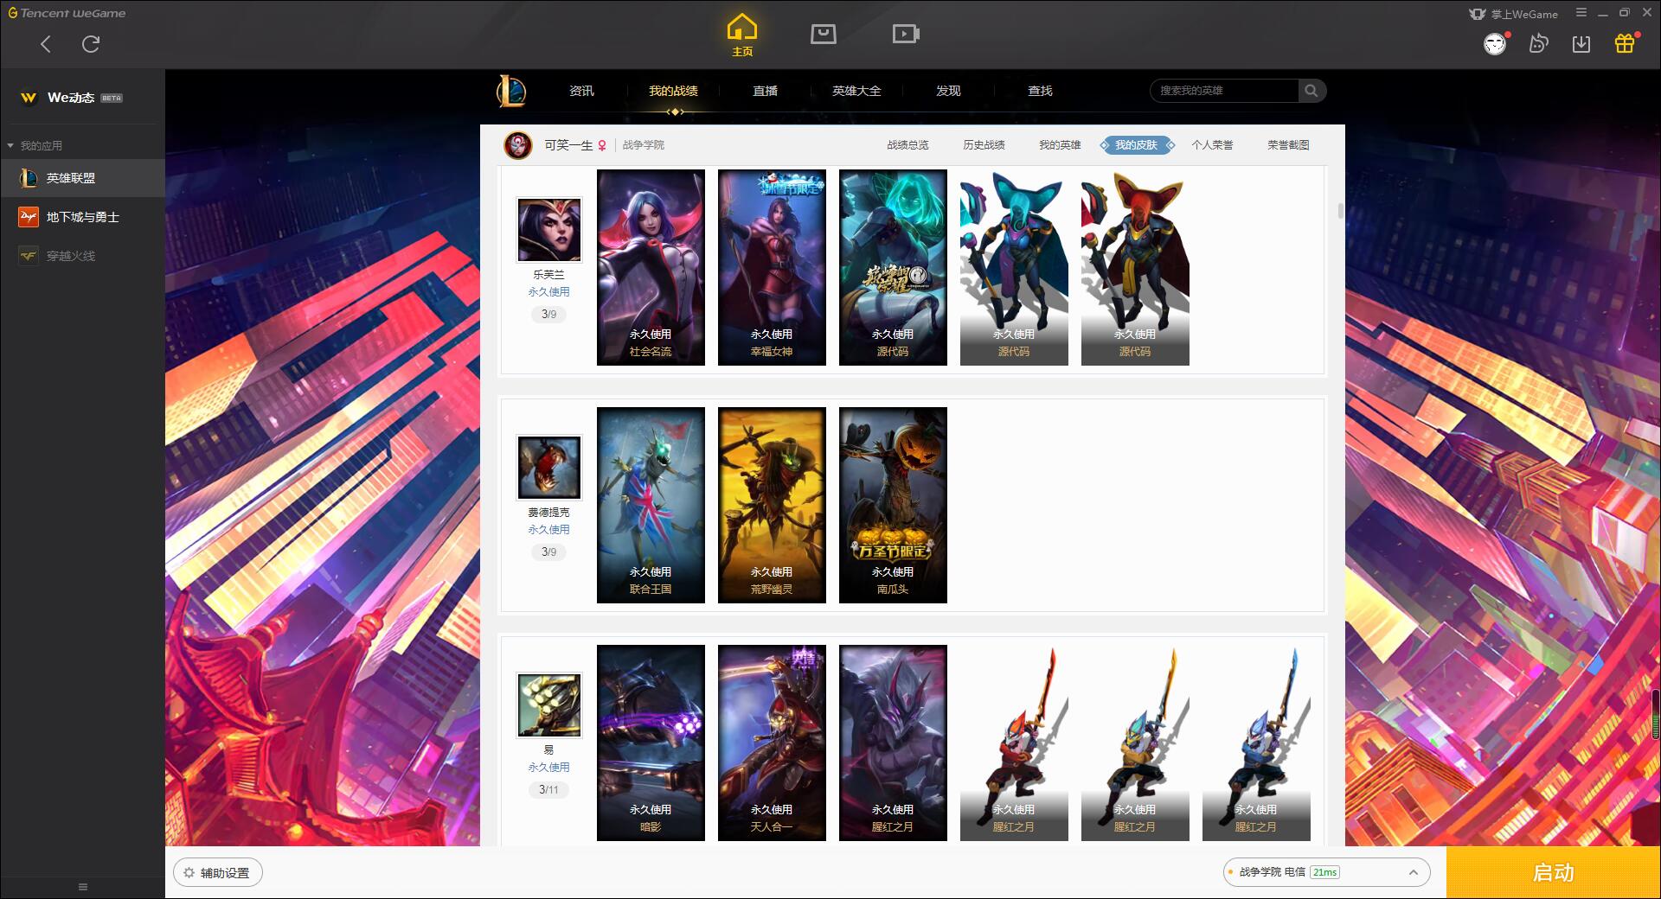Open the 南瓜头 skin card
Image resolution: width=1661 pixels, height=899 pixels.
pyautogui.click(x=893, y=505)
